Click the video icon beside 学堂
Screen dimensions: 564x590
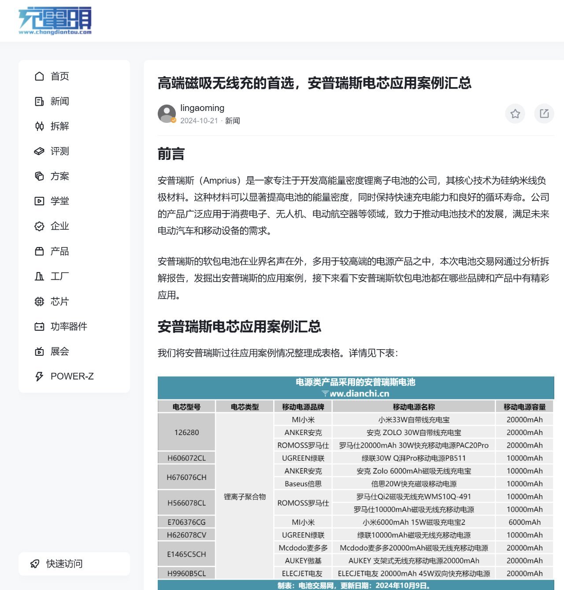39,201
